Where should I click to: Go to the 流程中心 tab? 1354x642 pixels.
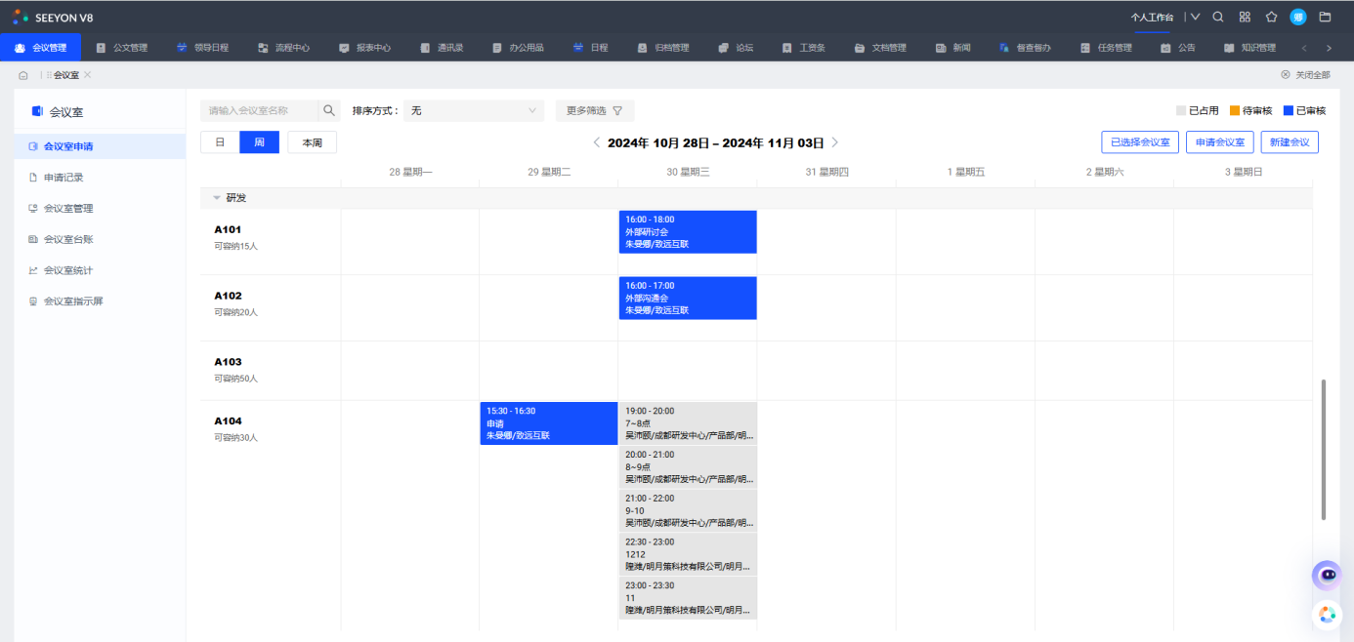click(283, 48)
